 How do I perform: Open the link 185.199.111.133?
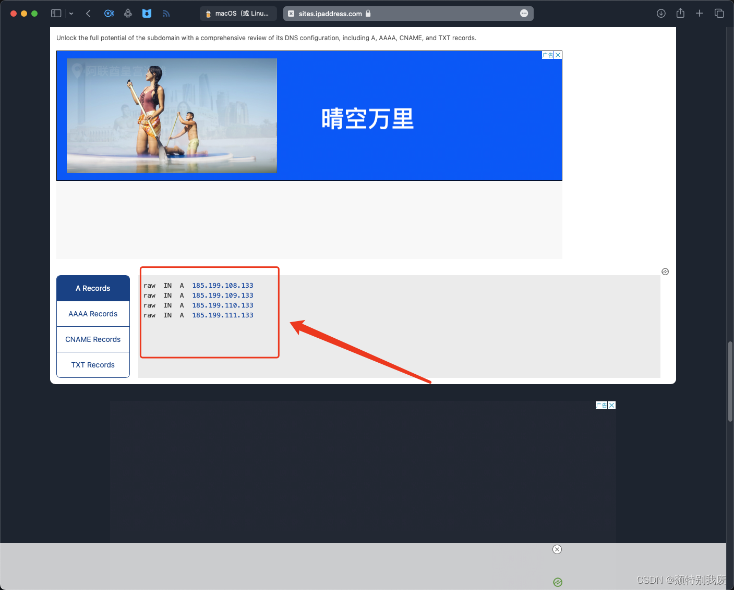coord(223,315)
